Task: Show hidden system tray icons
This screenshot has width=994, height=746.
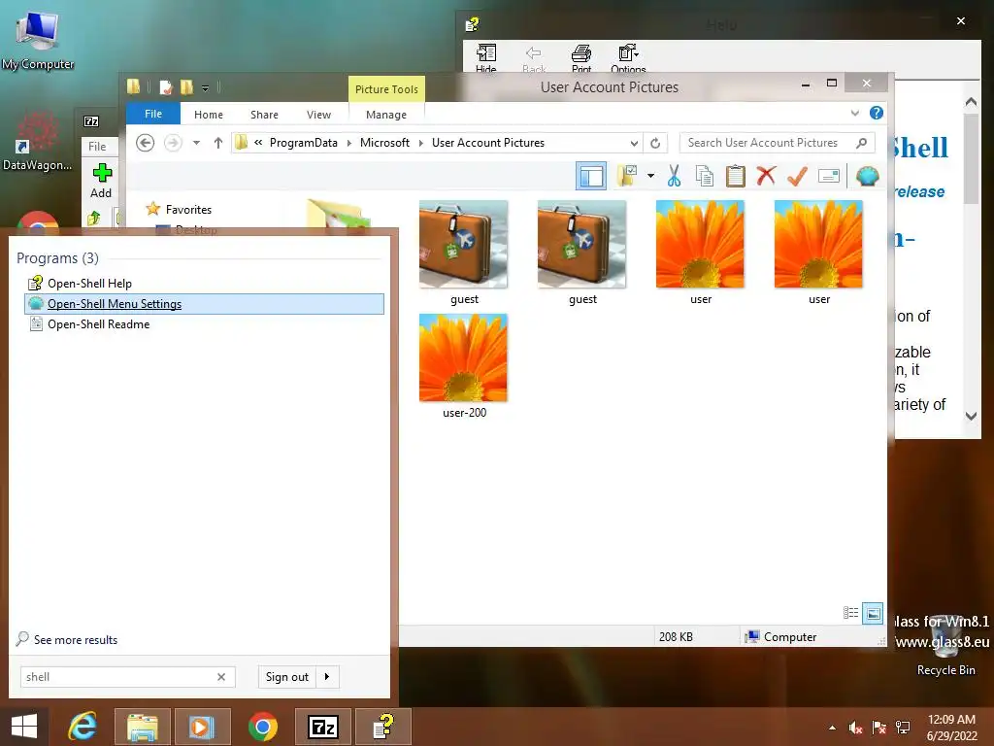Action: 832,728
